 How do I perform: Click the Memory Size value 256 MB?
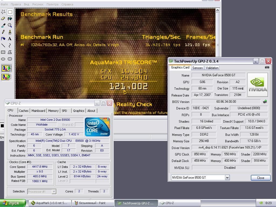point(204,141)
